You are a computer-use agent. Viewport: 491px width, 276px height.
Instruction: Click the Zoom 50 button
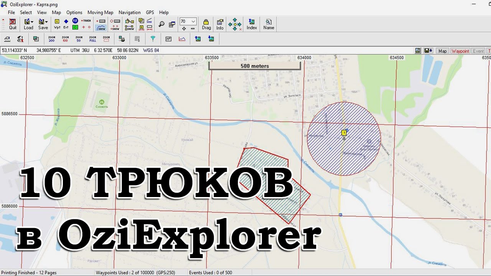click(79, 39)
